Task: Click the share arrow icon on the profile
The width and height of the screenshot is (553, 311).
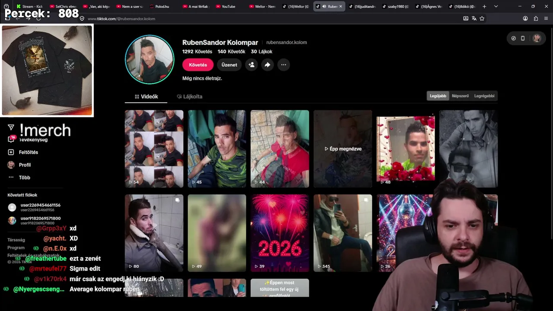Action: pos(267,65)
